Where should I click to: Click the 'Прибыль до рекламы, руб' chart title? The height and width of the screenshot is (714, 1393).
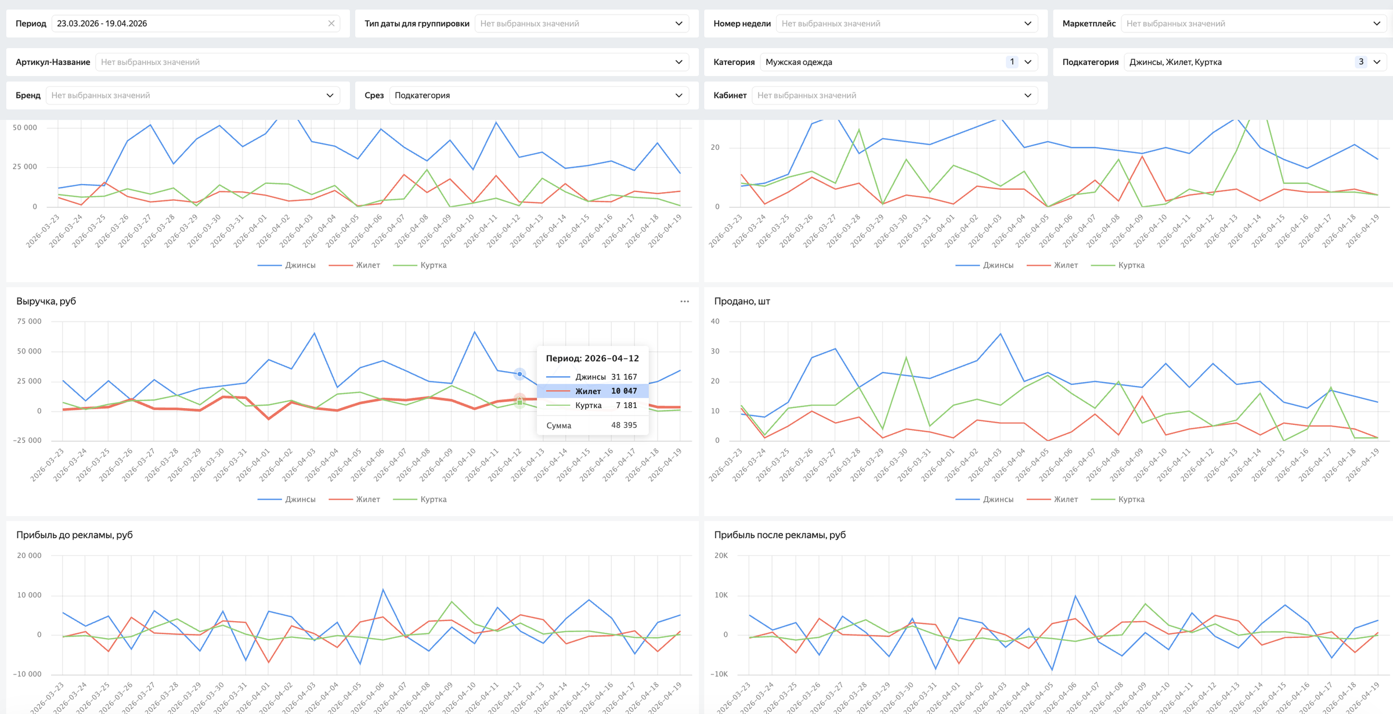pyautogui.click(x=75, y=535)
